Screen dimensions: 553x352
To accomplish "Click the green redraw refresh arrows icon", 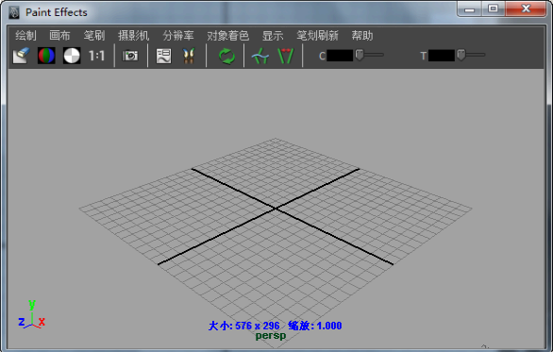I will click(226, 56).
